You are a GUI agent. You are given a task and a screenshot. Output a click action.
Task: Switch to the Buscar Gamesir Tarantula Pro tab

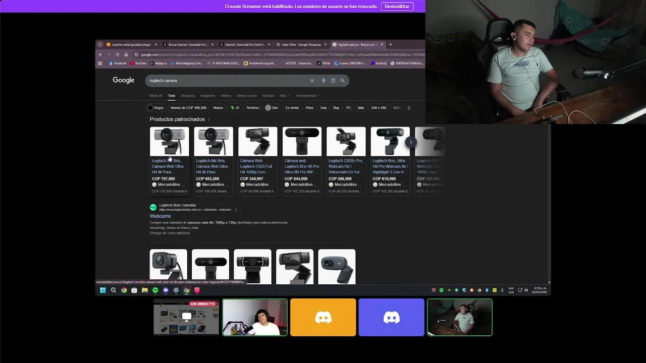point(188,44)
